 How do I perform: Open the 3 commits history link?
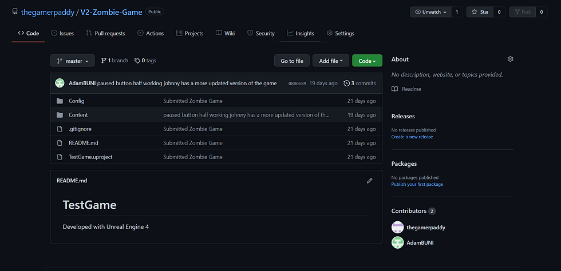(x=359, y=83)
